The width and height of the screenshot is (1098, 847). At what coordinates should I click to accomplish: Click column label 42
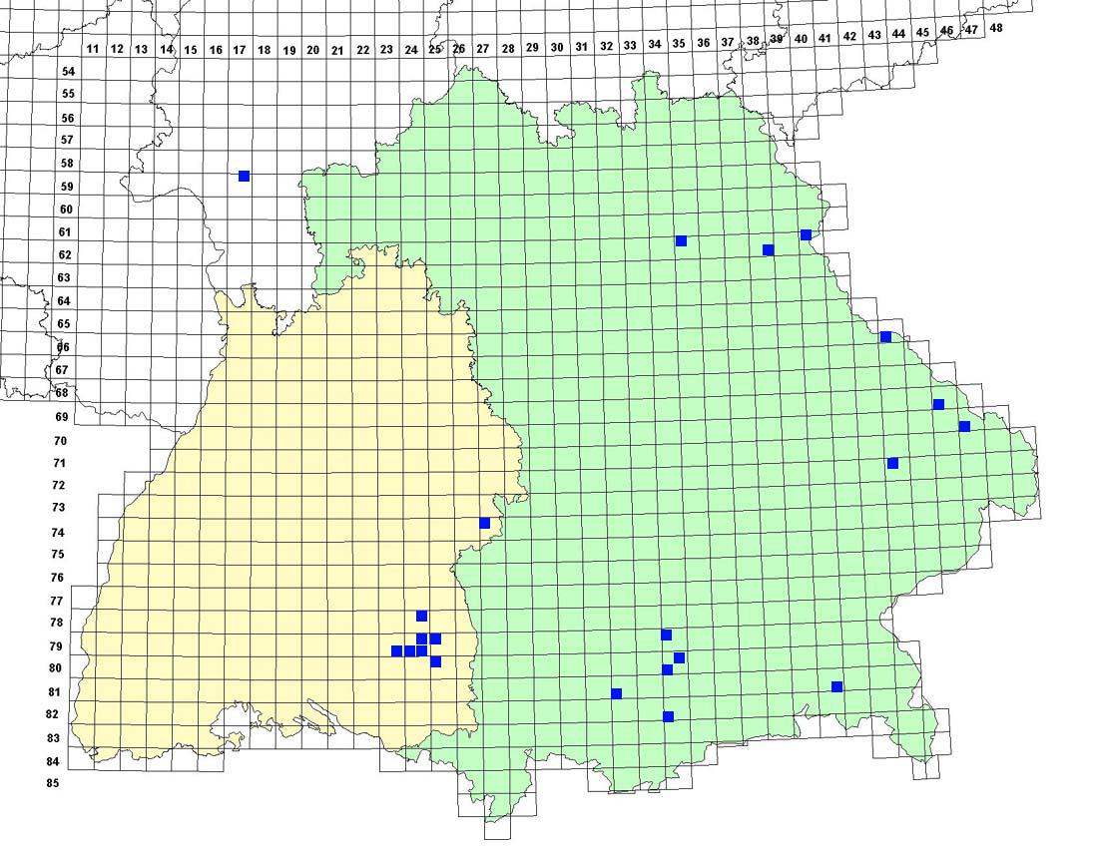[849, 36]
